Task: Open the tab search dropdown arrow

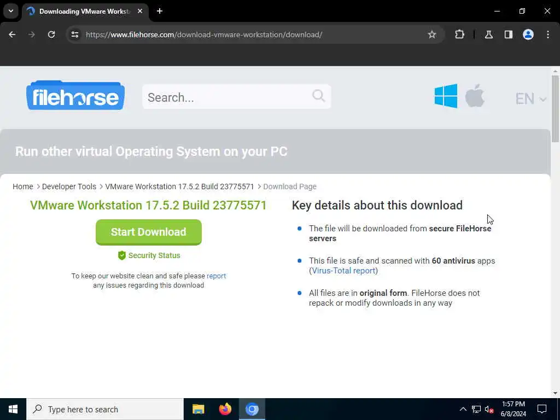Action: (11, 11)
